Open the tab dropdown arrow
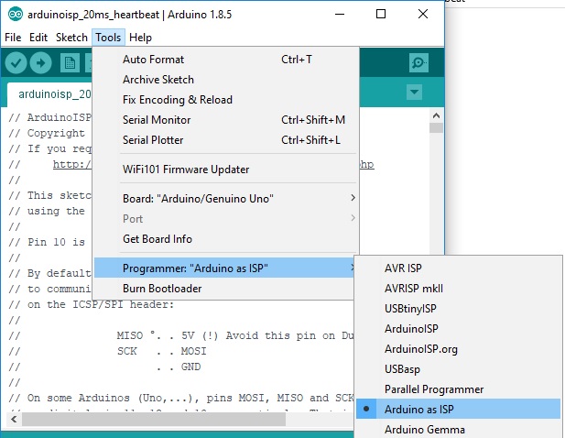This screenshot has height=438, width=565. (x=415, y=92)
